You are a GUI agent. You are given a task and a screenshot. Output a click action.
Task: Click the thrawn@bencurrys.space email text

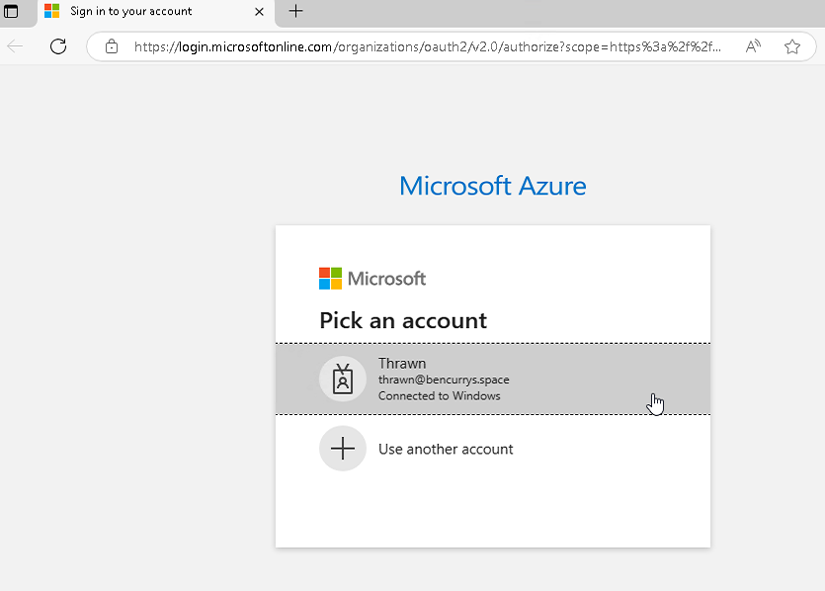444,380
